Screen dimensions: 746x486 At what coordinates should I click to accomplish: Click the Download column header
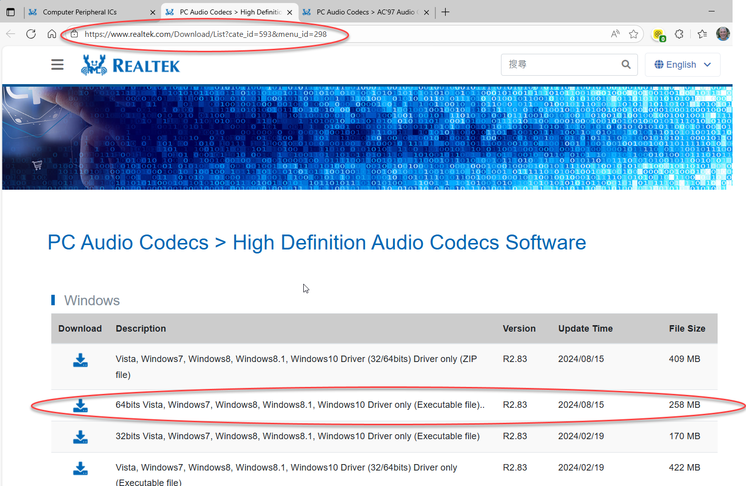click(x=80, y=329)
